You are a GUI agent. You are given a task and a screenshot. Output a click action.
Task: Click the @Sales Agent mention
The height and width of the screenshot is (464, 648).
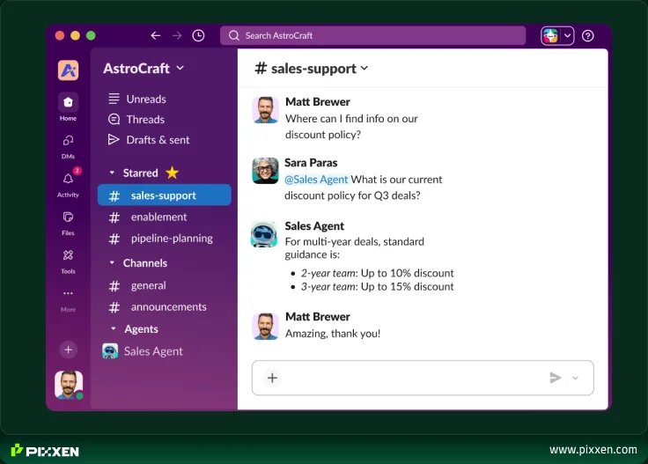click(317, 180)
